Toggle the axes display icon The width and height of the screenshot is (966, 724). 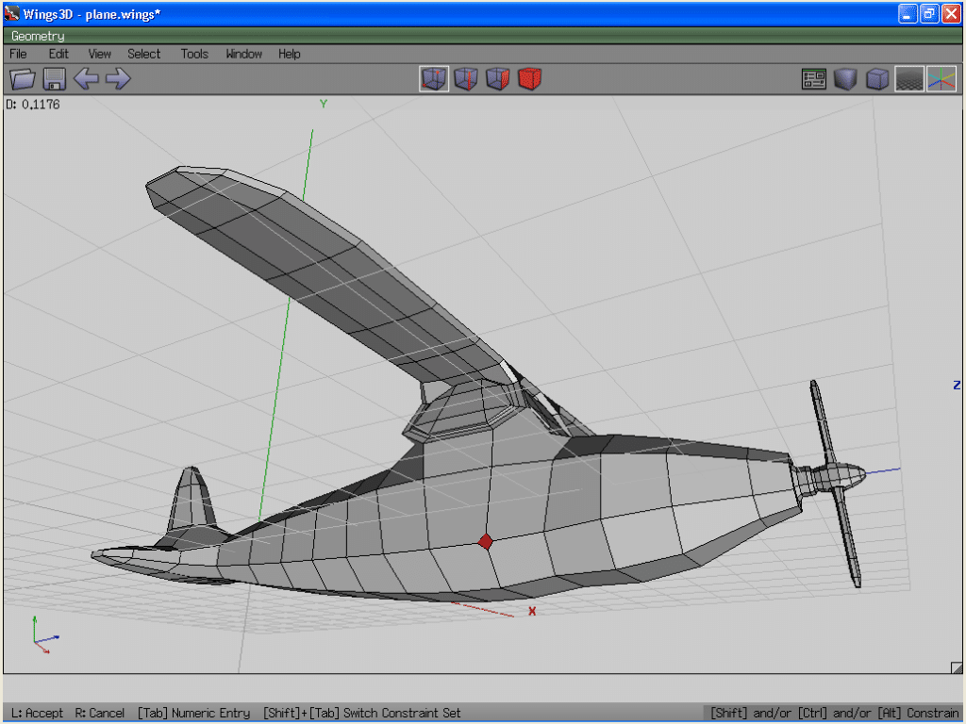(x=941, y=79)
